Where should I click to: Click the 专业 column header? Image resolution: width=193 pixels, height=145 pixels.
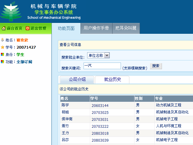tap(159, 98)
